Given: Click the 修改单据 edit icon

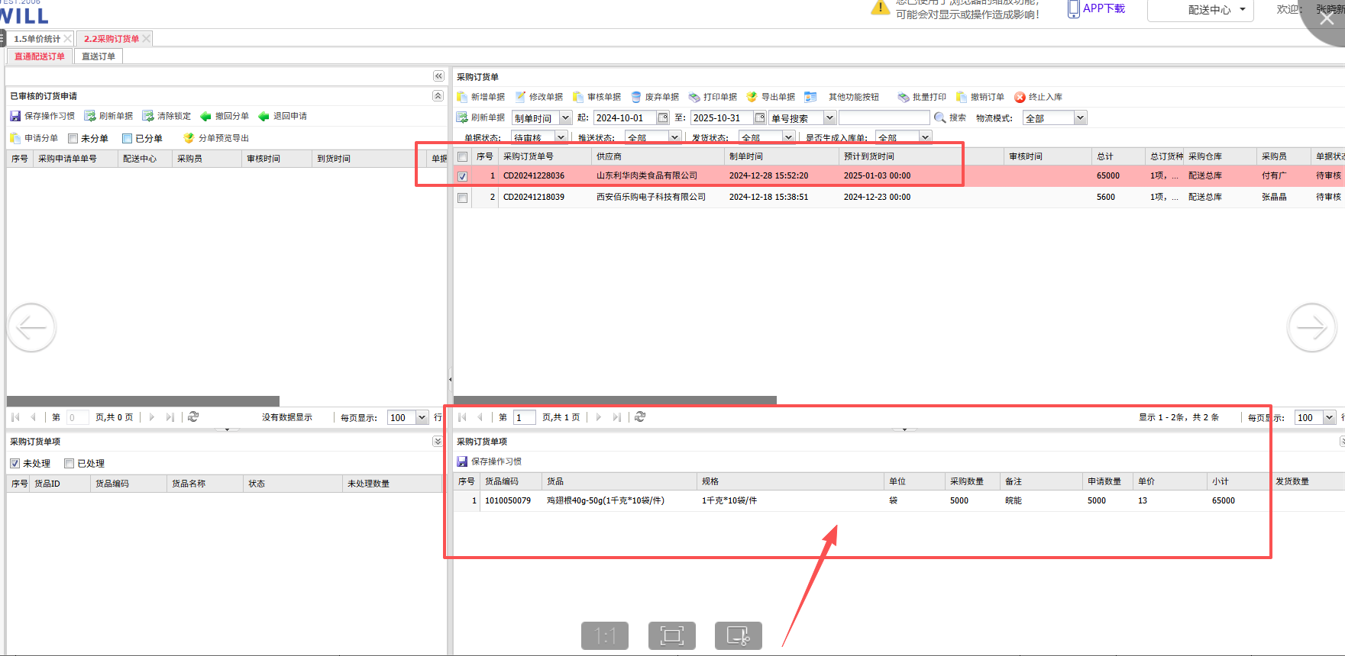Looking at the screenshot, I should click(520, 97).
